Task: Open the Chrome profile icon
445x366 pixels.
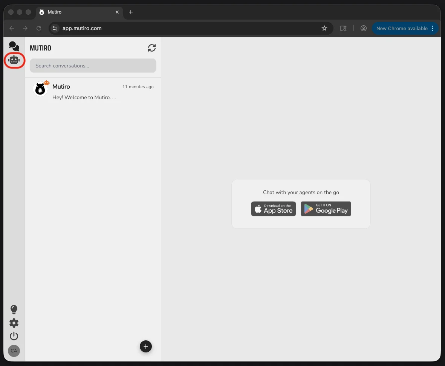Action: pos(364,28)
